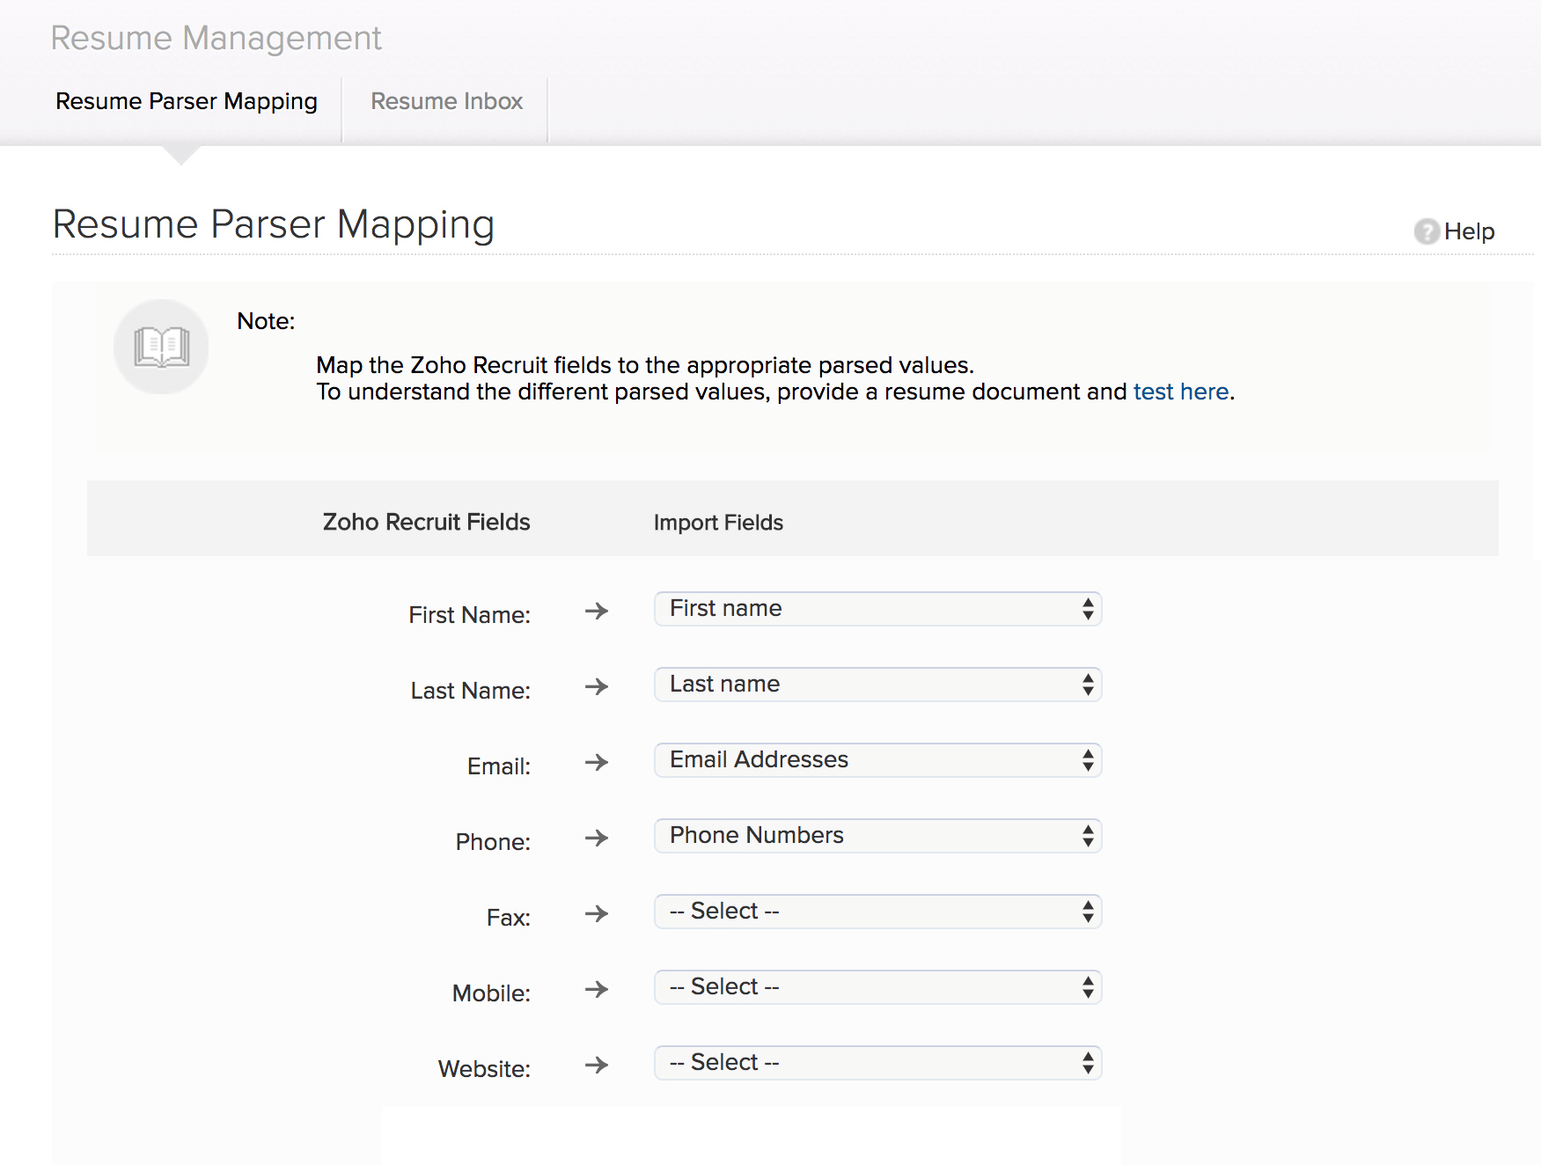
Task: Click the 'Zoho Recruit Fields' column header
Action: 427,522
